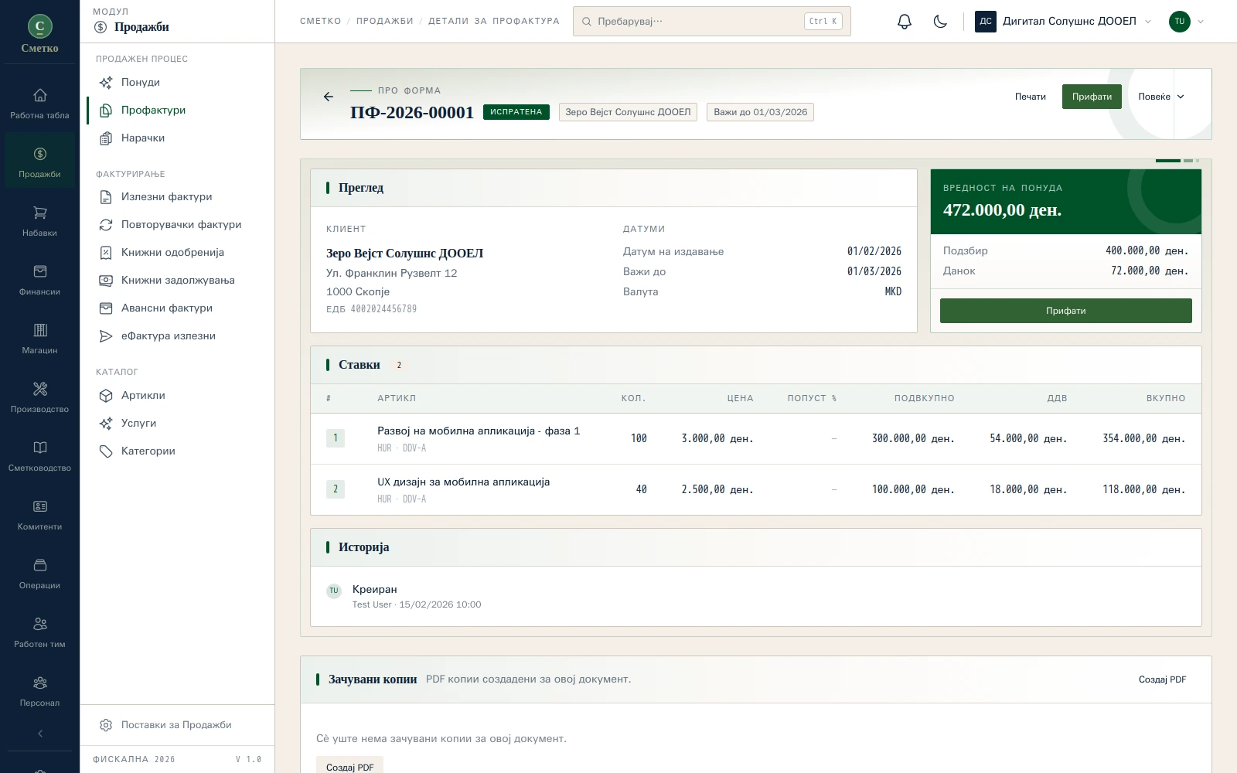1237x773 pixels.
Task: Toggle dark mode moon icon
Action: [940, 22]
